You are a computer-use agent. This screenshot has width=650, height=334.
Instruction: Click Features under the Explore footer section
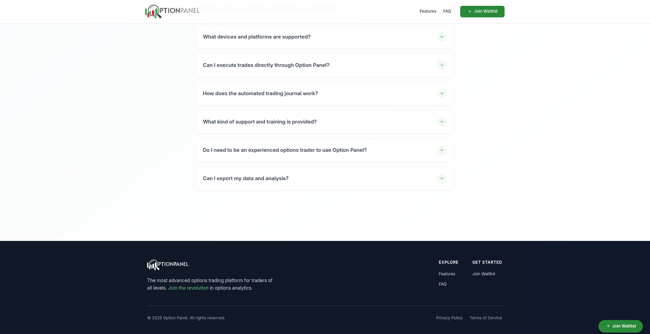[x=447, y=274]
